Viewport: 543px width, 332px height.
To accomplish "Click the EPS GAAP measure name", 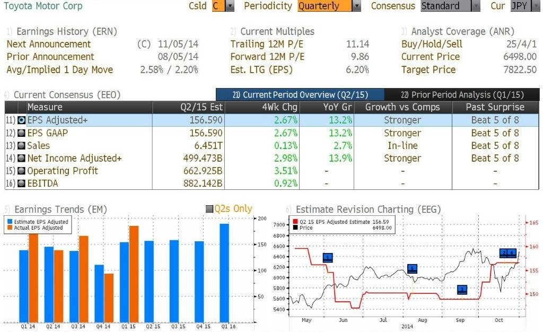I will tap(47, 133).
